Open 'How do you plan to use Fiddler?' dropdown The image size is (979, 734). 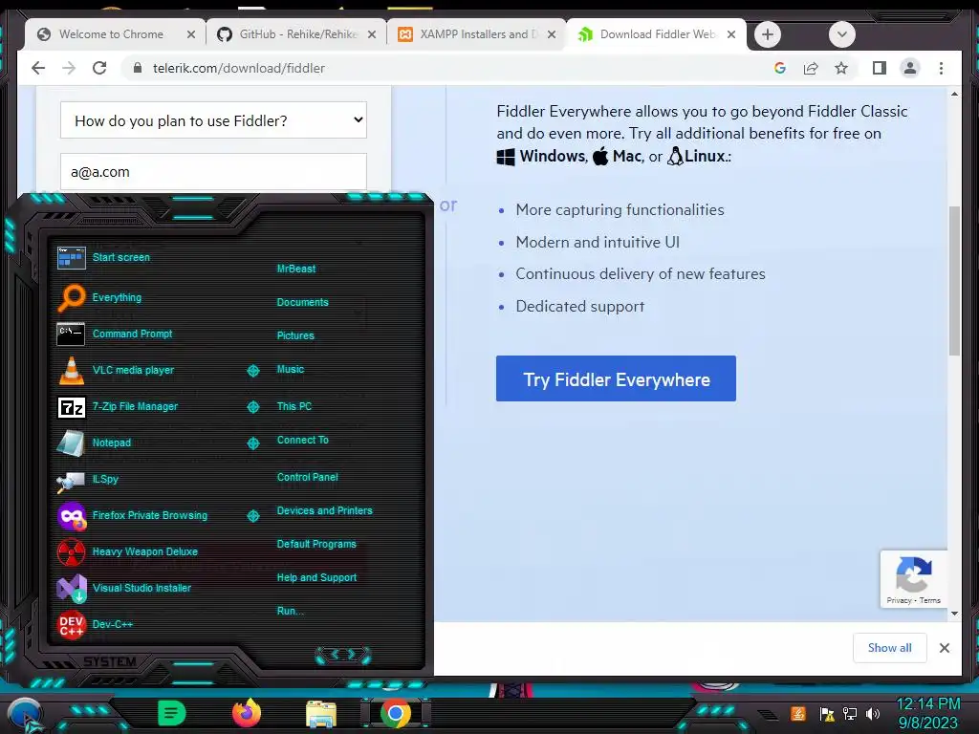(x=213, y=120)
